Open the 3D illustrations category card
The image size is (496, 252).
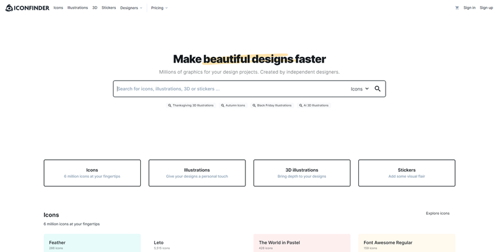[x=302, y=173]
